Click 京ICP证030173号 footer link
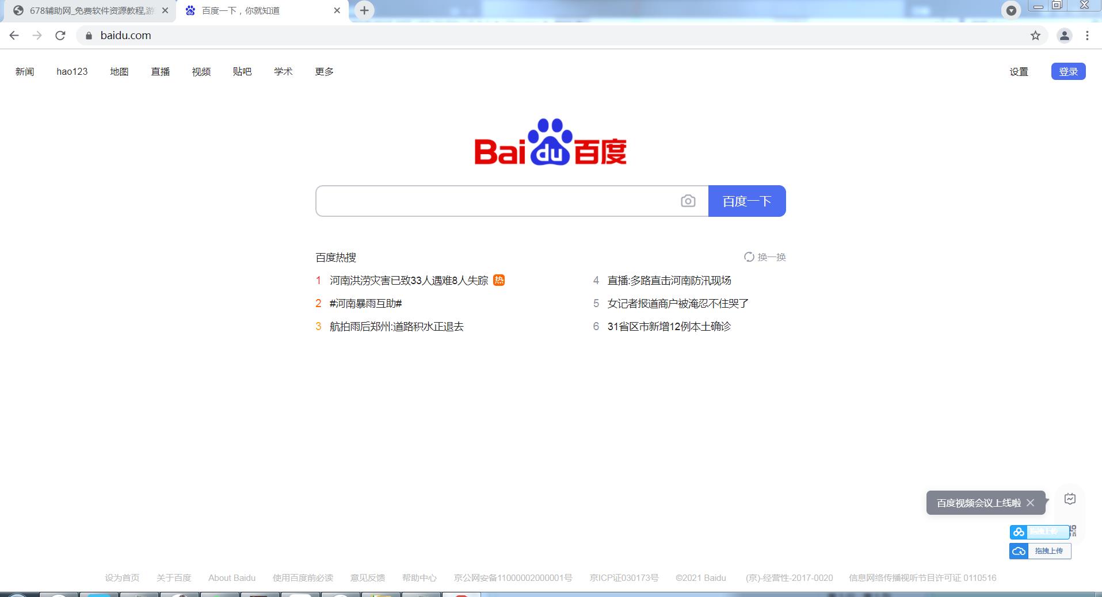The width and height of the screenshot is (1102, 597). tap(624, 577)
